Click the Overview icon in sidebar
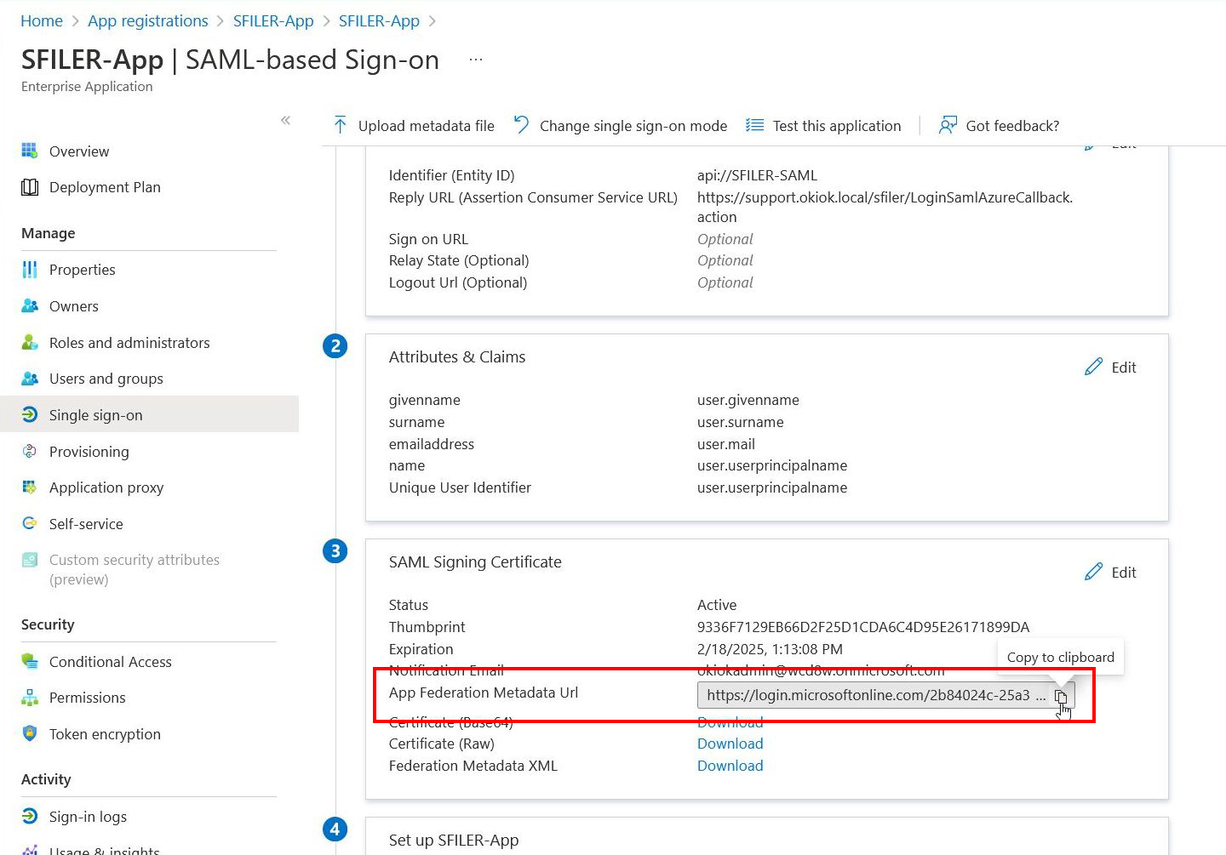This screenshot has width=1226, height=855. tap(30, 151)
